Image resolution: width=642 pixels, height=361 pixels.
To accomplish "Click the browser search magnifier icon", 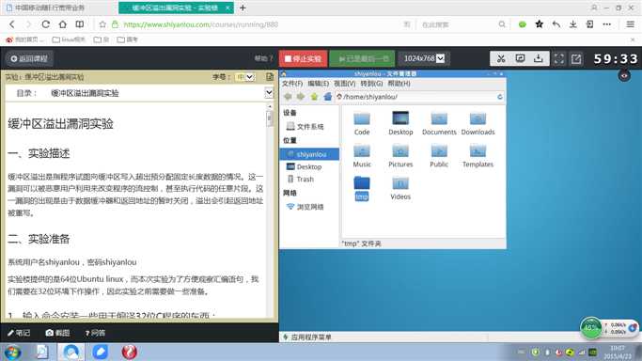I will (502, 24).
